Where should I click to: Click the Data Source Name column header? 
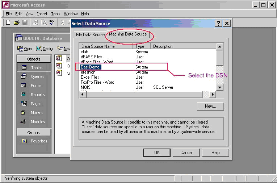point(106,46)
